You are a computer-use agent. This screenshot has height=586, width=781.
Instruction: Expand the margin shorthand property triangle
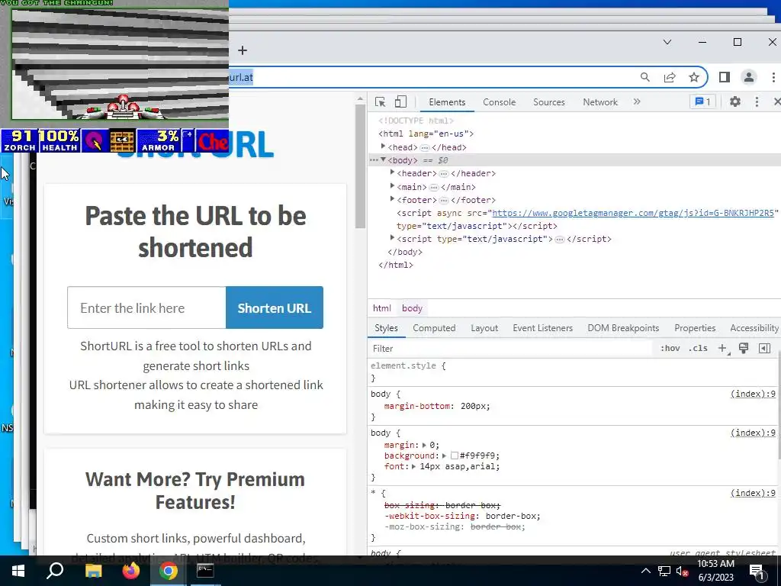(x=424, y=445)
